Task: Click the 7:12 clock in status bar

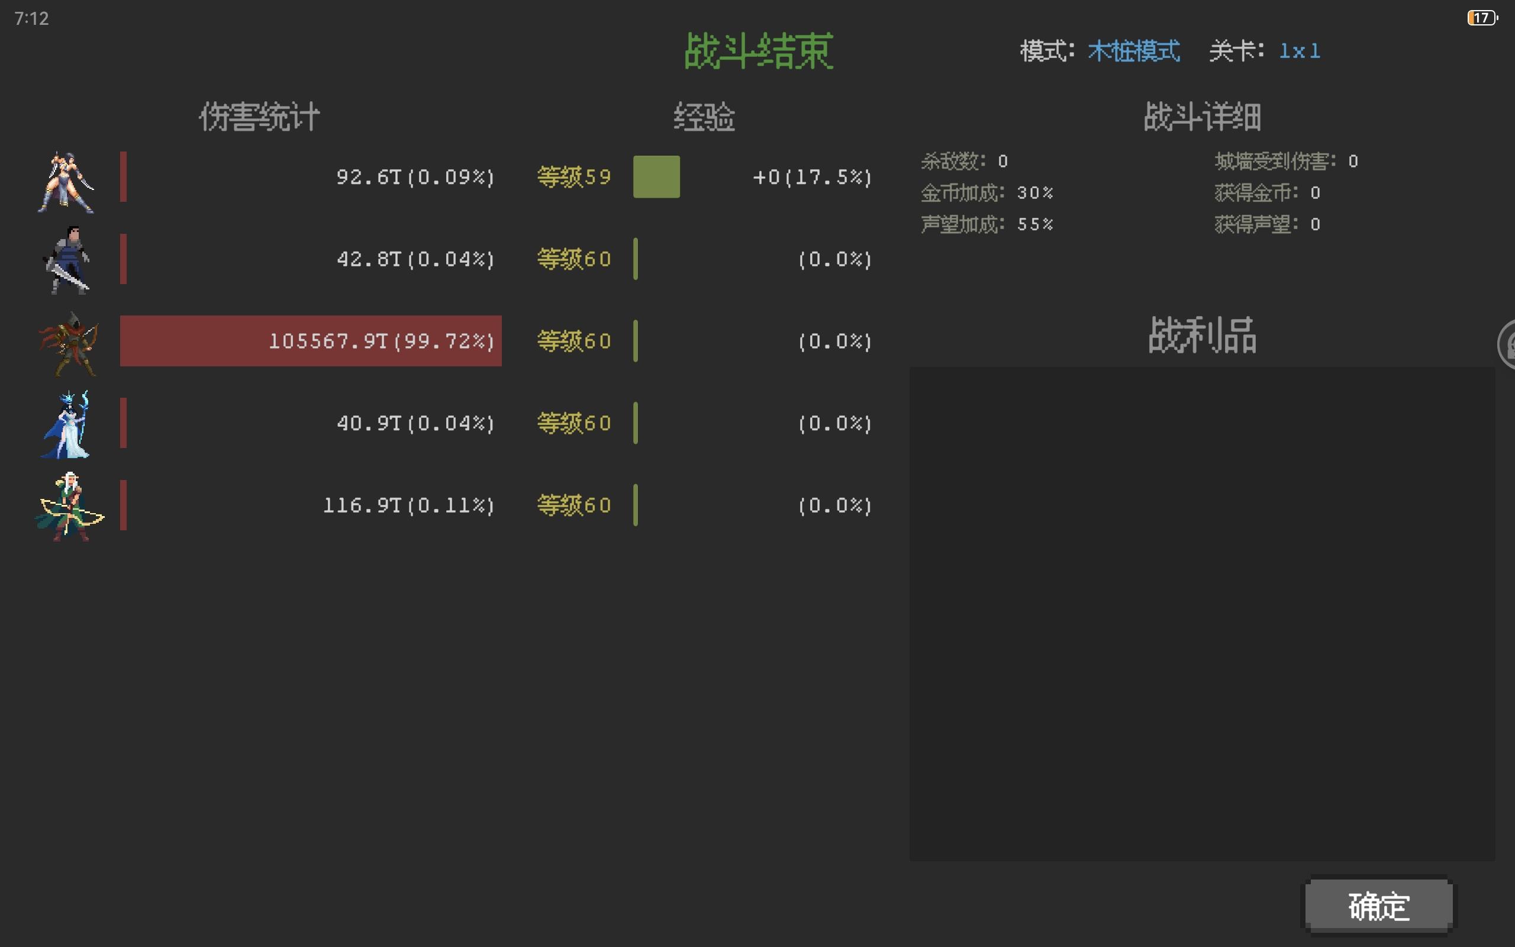Action: (31, 18)
